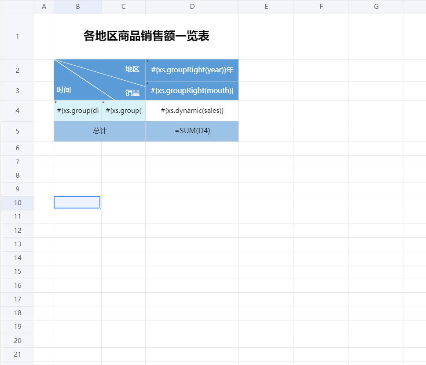This screenshot has height=365, width=426.
Task: Select row 7 header
Action: coord(18,162)
